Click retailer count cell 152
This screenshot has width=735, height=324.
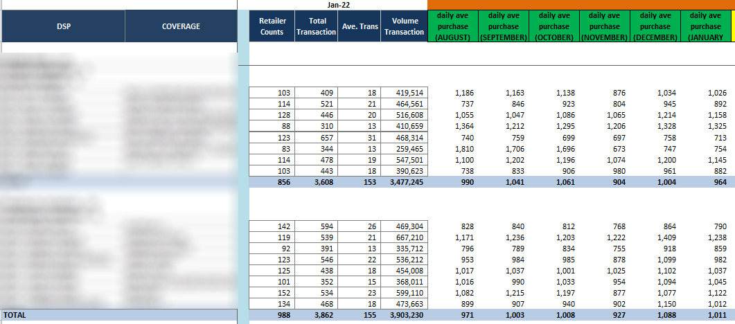(x=272, y=293)
